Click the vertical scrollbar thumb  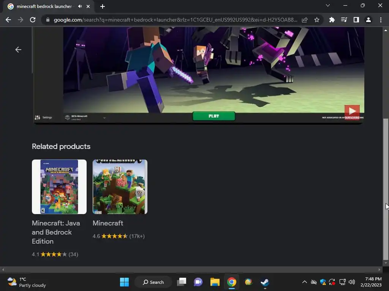click(386, 189)
